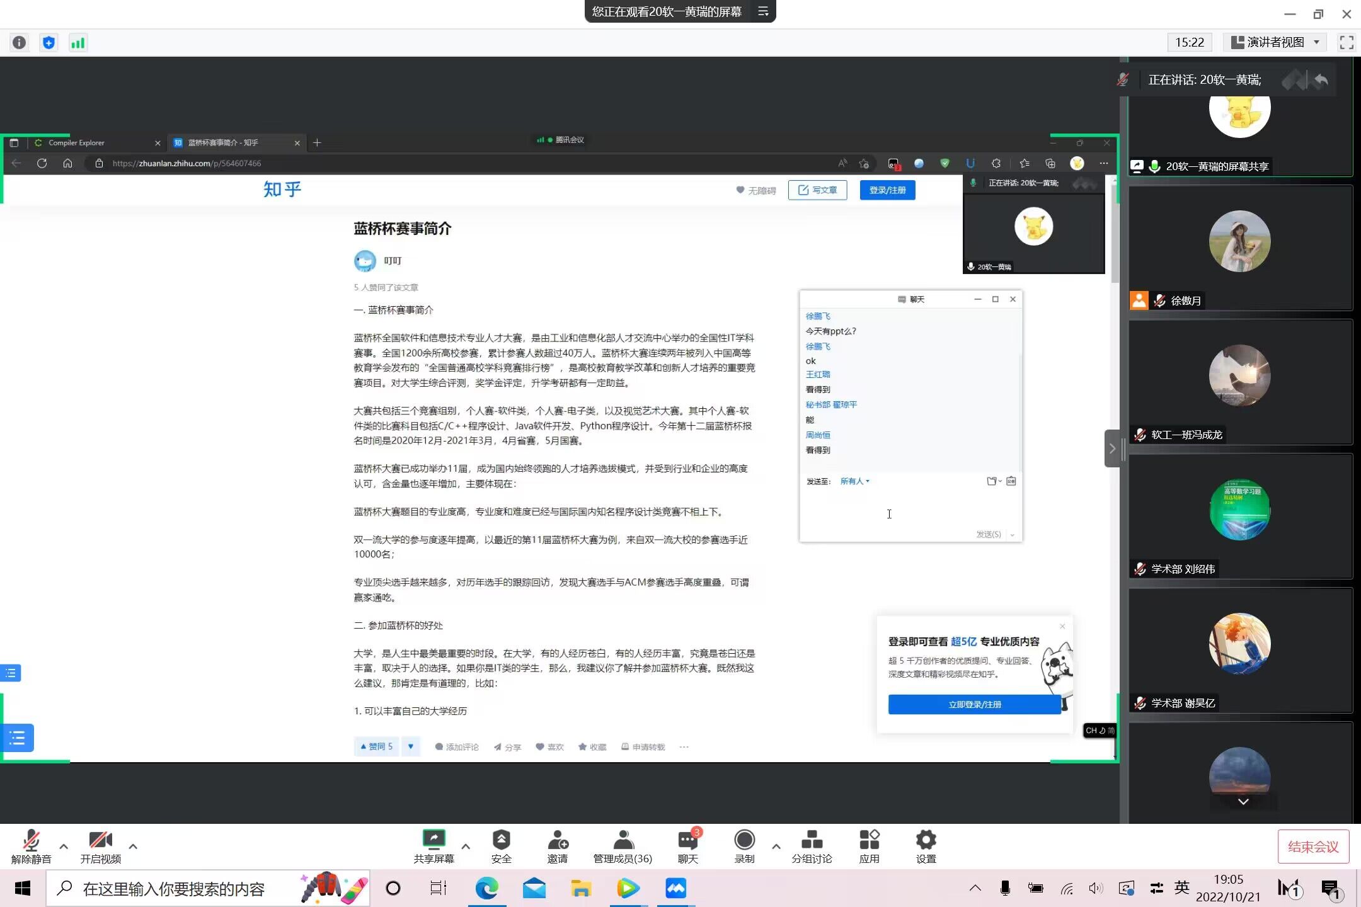Viewport: 1361px width, 907px height.
Task: Open Manage Members (管理成员) panel
Action: (623, 840)
